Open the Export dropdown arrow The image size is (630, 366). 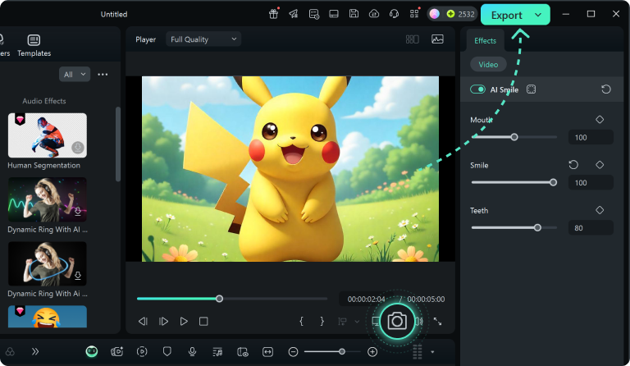click(538, 15)
